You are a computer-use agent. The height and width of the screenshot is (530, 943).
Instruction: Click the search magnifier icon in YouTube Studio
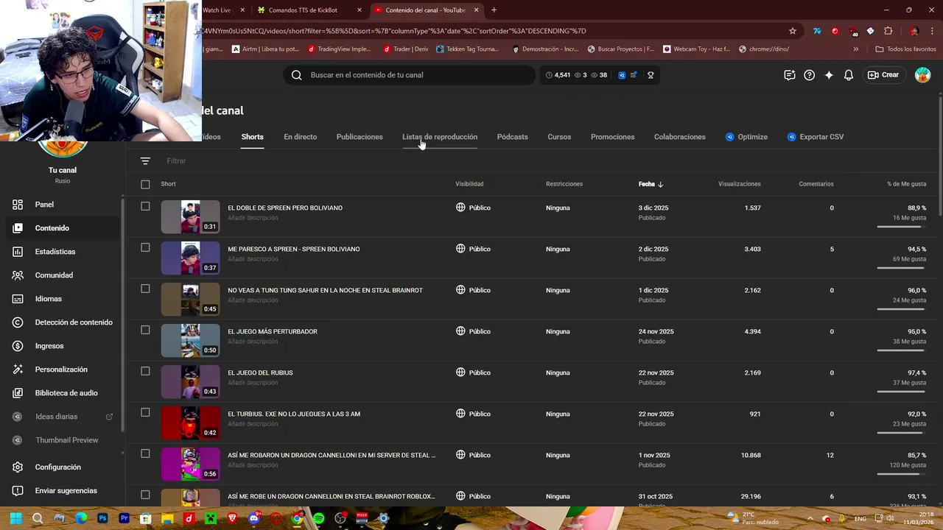tap(296, 75)
